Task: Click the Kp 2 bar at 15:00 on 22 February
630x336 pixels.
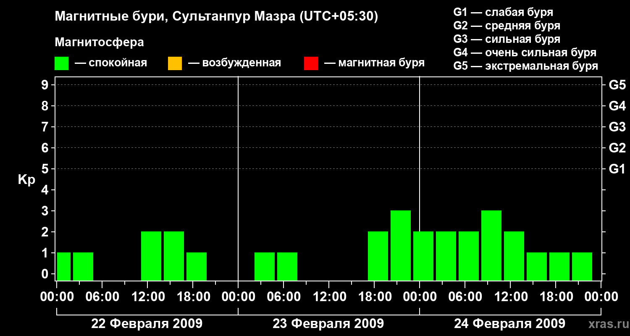Action: click(x=174, y=256)
